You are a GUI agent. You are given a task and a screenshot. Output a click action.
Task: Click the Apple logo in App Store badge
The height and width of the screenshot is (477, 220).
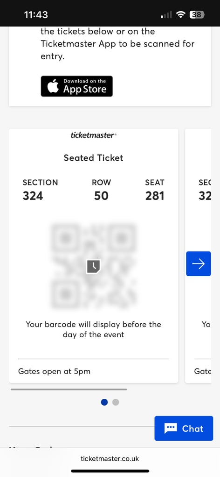click(x=53, y=86)
